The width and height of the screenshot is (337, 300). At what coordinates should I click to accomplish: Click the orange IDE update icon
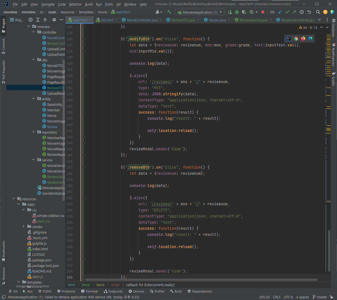[325, 12]
